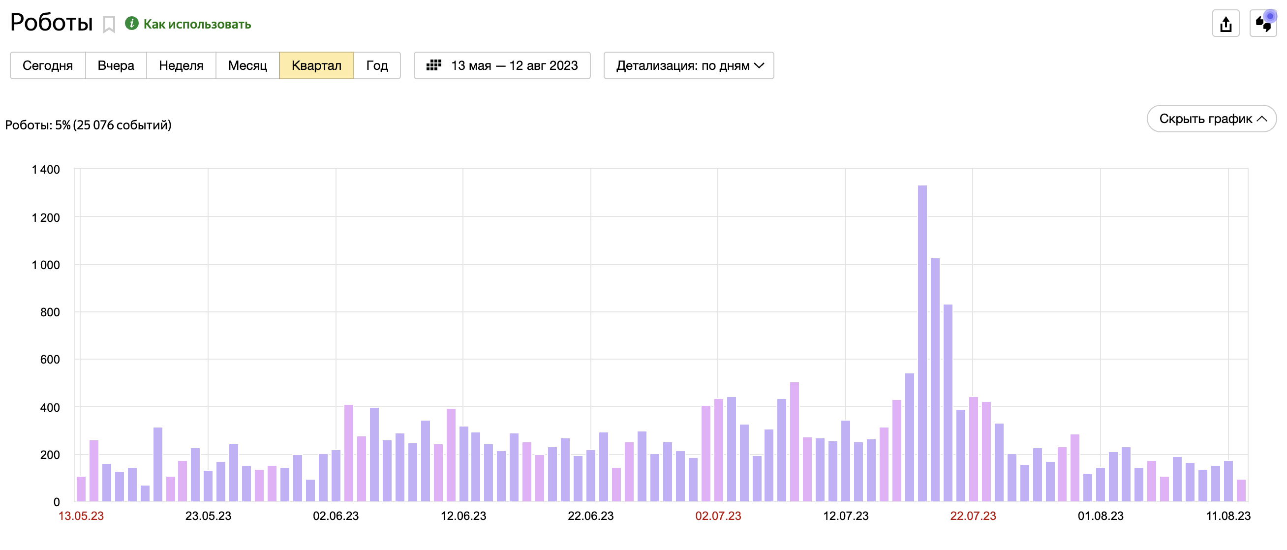
Task: Switch to the Вчера period
Action: pyautogui.click(x=116, y=65)
